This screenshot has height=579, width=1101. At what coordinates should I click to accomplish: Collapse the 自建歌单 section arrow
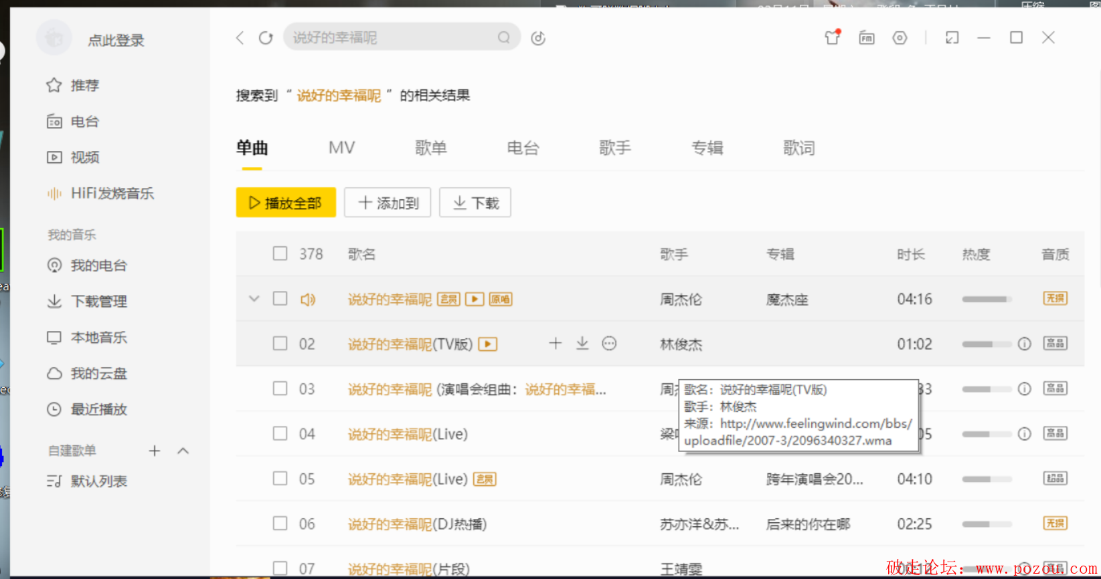tap(183, 451)
